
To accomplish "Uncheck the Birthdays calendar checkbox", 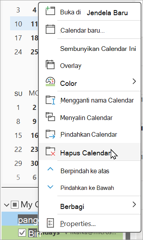I will pyautogui.click(x=22, y=233).
